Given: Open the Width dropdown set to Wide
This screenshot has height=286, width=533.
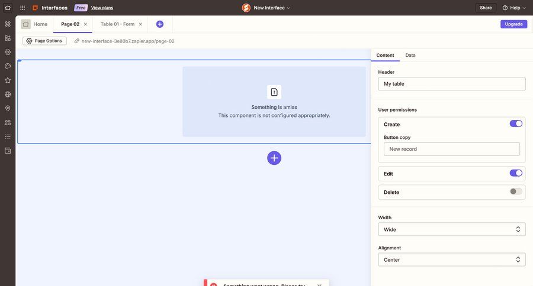Looking at the screenshot, I should coord(451,229).
